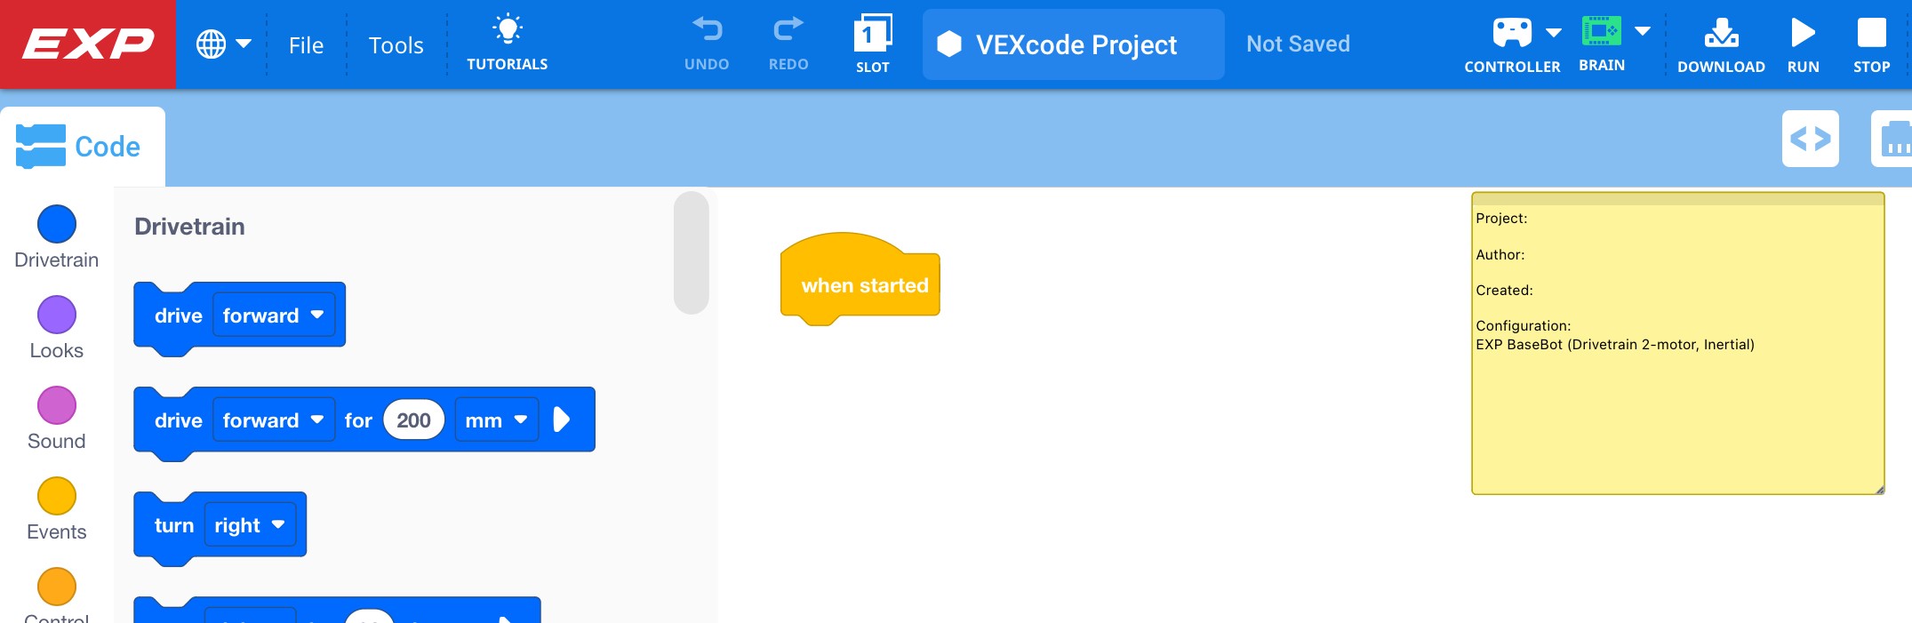Screen dimensions: 1912x623
Task: Select the Looks category color circle
Action: pyautogui.click(x=57, y=315)
